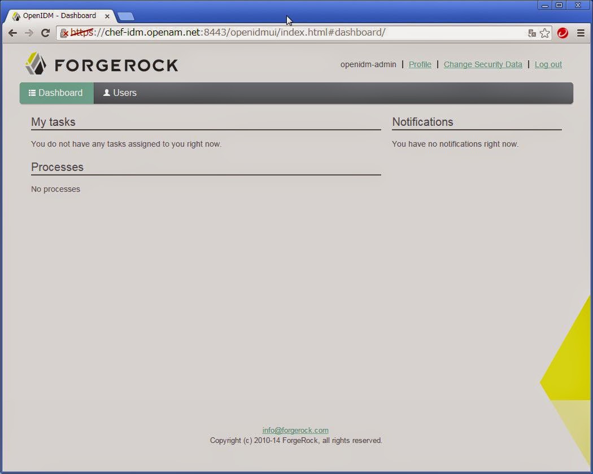Email info@forgerock.com via the footer link
This screenshot has height=474, width=593.
pyautogui.click(x=295, y=430)
